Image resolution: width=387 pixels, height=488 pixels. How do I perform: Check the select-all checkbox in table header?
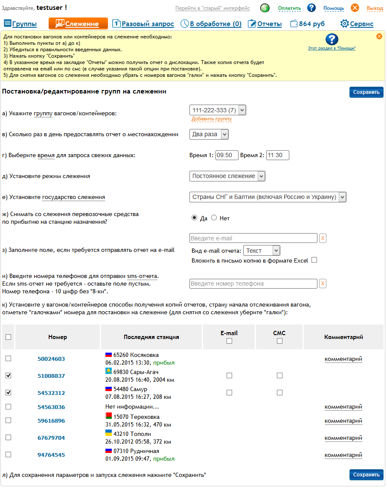point(9,337)
